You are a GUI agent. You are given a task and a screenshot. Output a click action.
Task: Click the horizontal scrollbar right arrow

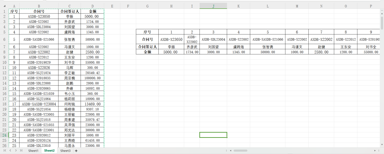click(375, 150)
